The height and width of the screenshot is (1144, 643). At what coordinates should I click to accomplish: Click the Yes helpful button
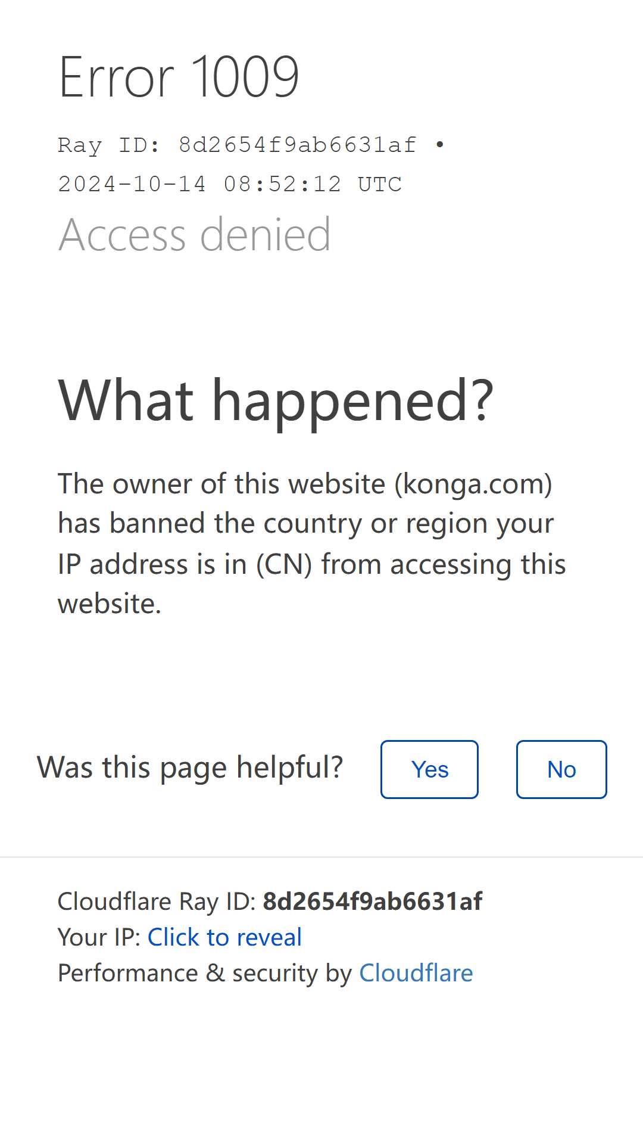(429, 769)
